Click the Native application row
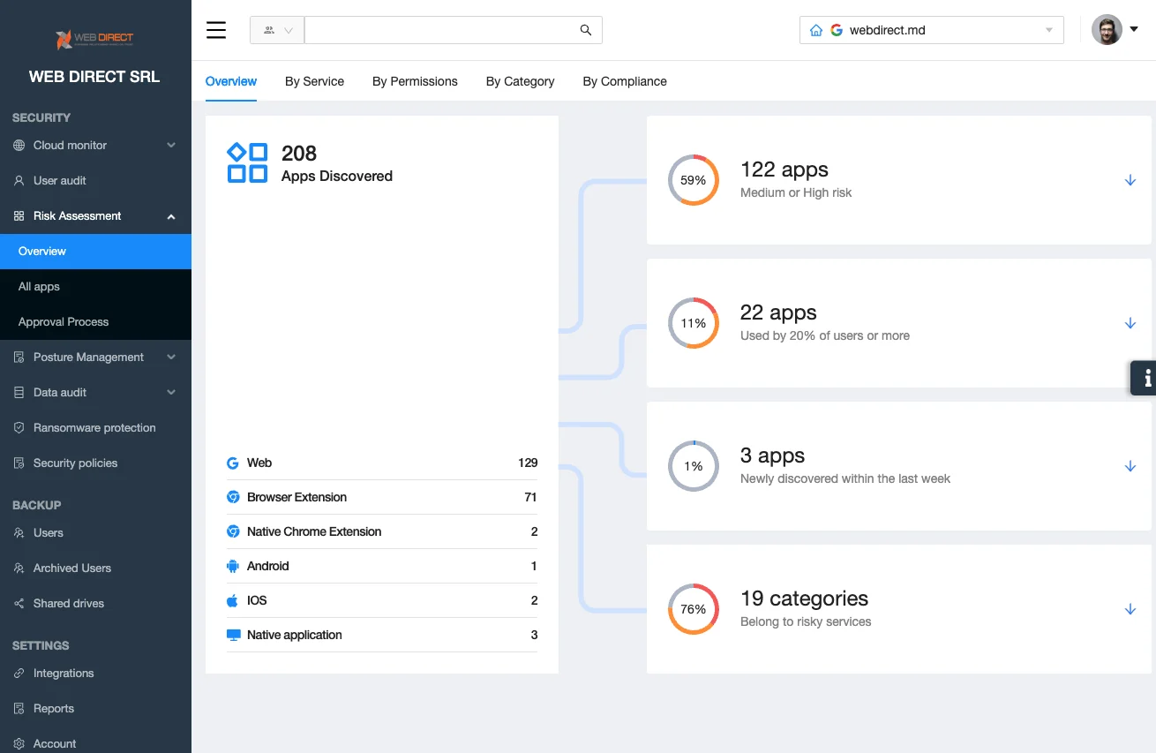 [x=382, y=635]
